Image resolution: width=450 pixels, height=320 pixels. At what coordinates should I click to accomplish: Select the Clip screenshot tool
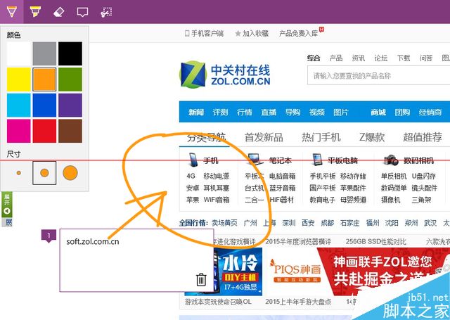click(x=106, y=12)
